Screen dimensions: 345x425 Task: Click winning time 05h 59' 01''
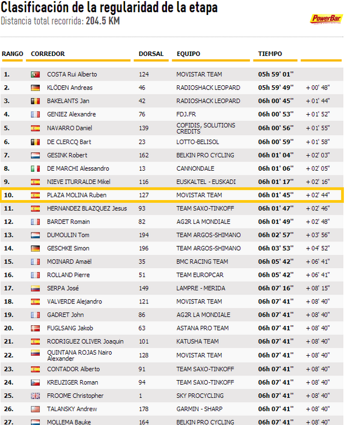(x=276, y=74)
